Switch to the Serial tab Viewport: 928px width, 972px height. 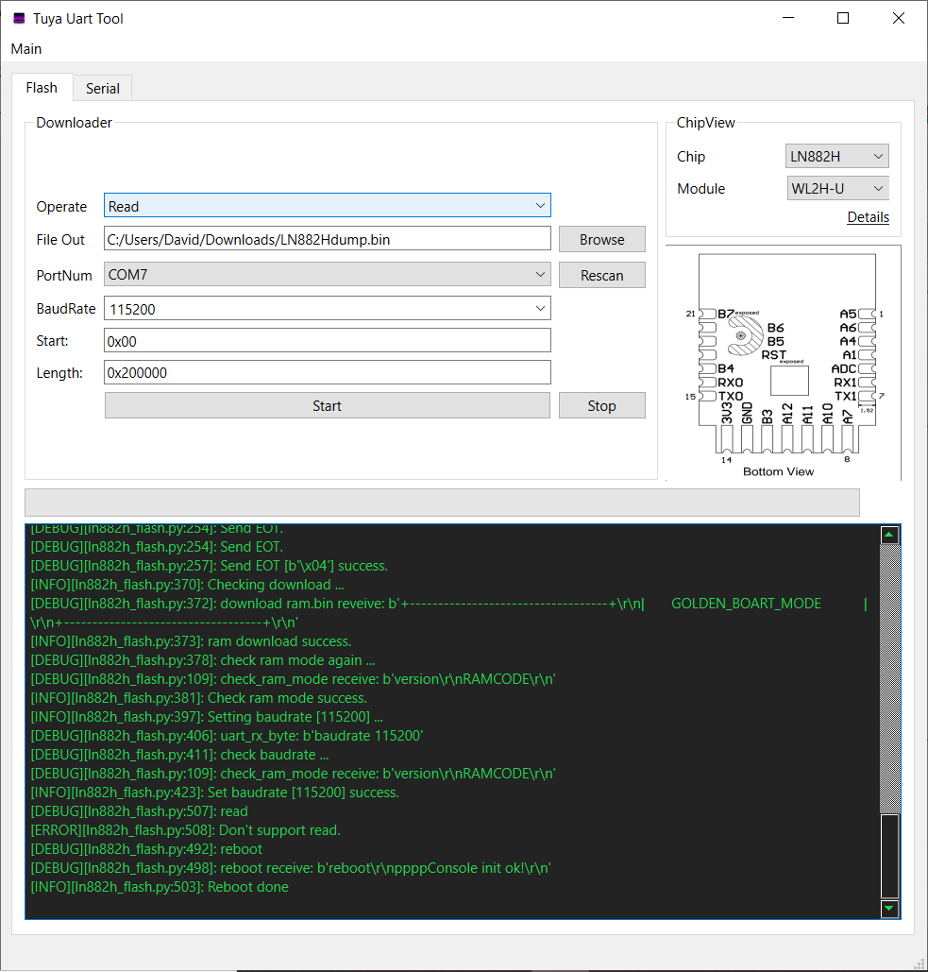click(102, 87)
